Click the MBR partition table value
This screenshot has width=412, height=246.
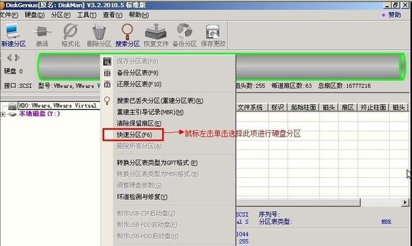click(386, 222)
